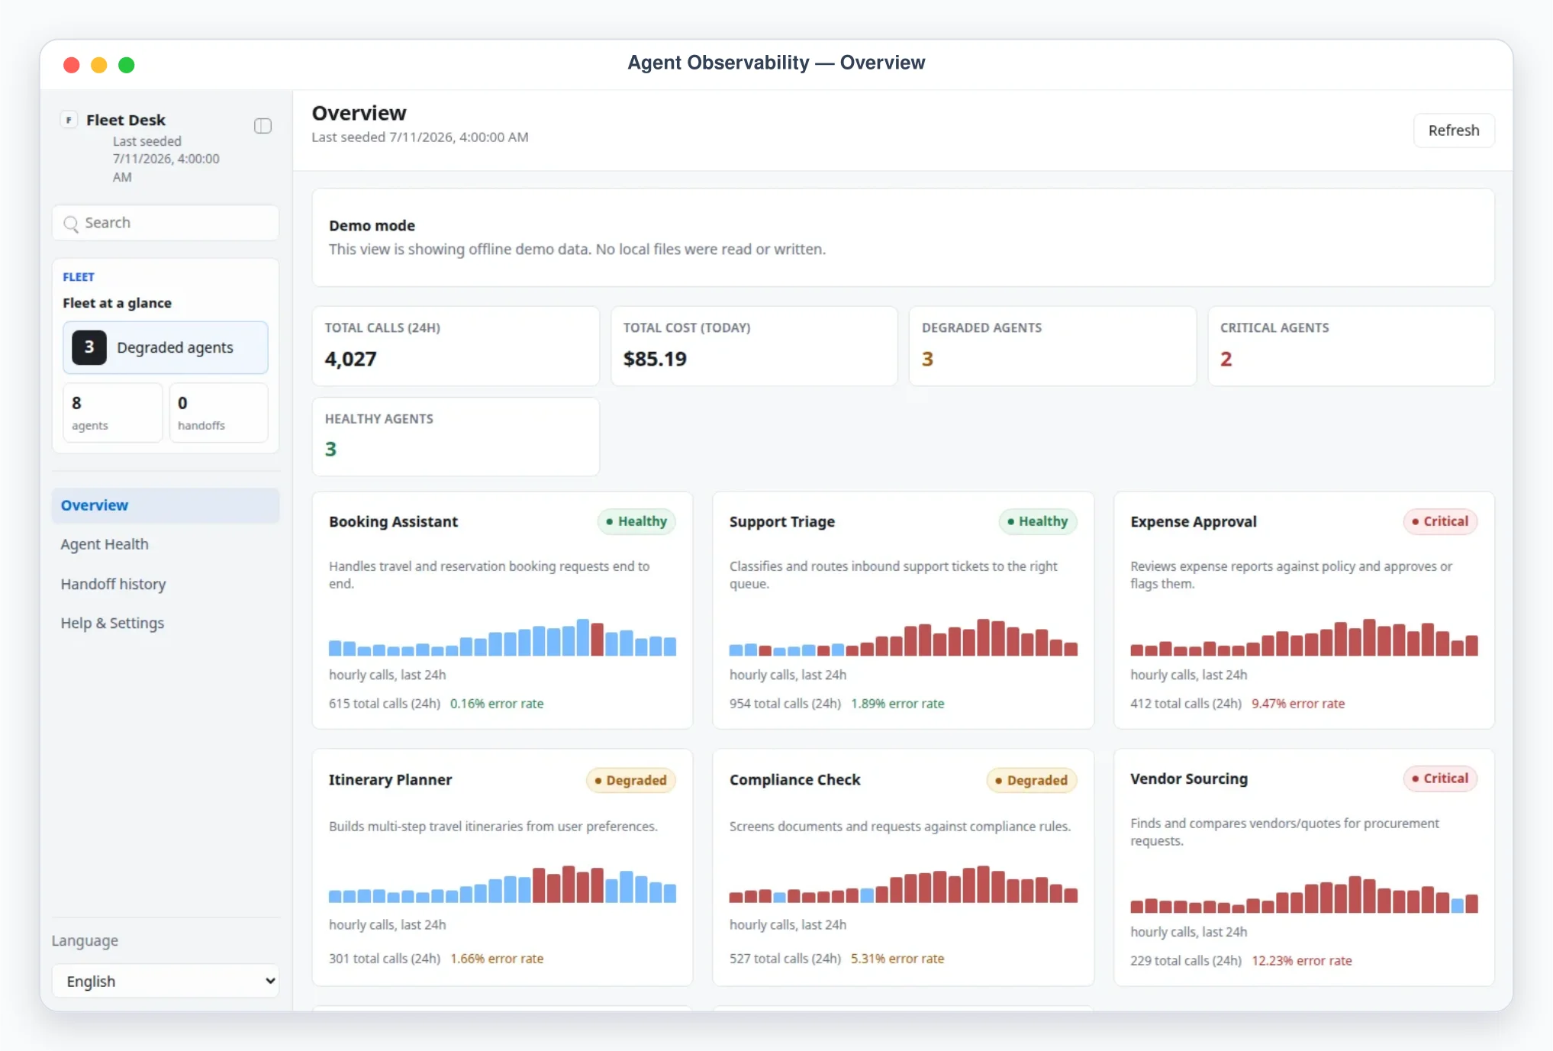The height and width of the screenshot is (1051, 1553).
Task: Click the Critical badge on Vendor Sourcing
Action: [x=1440, y=779]
